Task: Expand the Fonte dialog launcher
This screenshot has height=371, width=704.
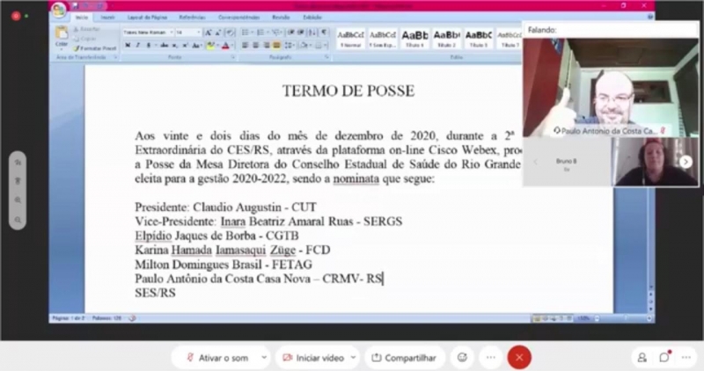Action: (233, 57)
